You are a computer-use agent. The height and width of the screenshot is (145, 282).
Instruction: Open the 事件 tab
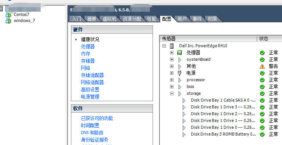[x=197, y=19]
